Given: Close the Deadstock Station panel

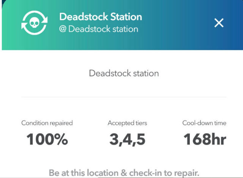Looking at the screenshot, I should tap(219, 23).
